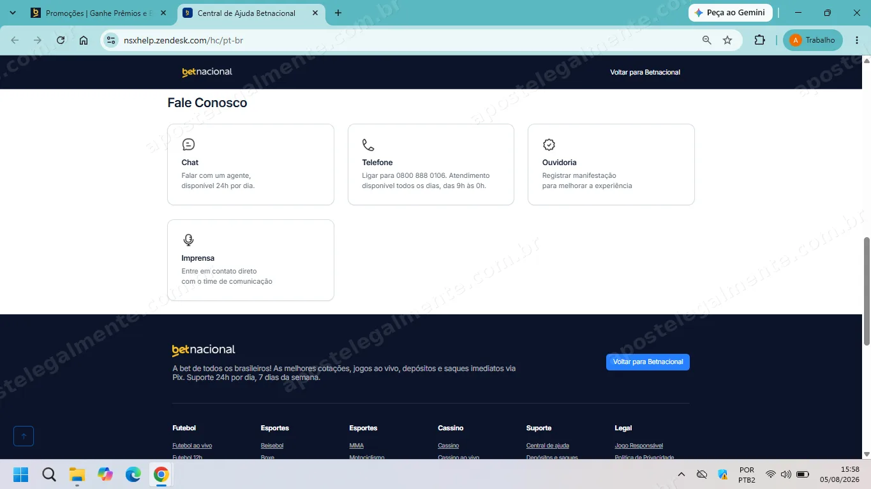Open the security tray icon with warning
The image size is (871, 489).
(722, 474)
